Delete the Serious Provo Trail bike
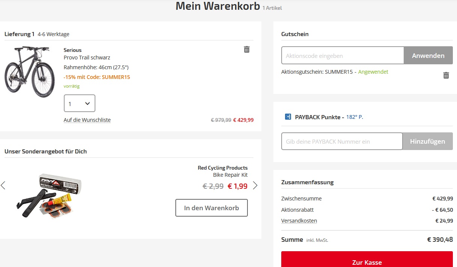 tap(247, 49)
